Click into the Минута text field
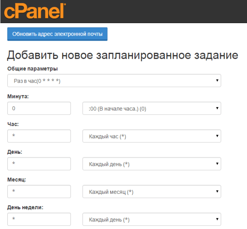Screen dimensions: 247x229 click(39, 108)
